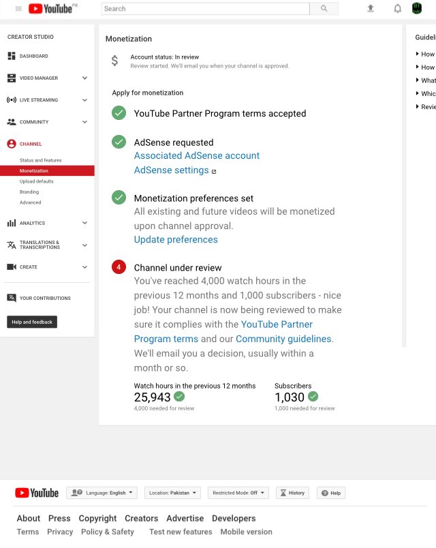The width and height of the screenshot is (436, 548).
Task: Click the Live Streaming broadcast icon
Action: point(12,100)
